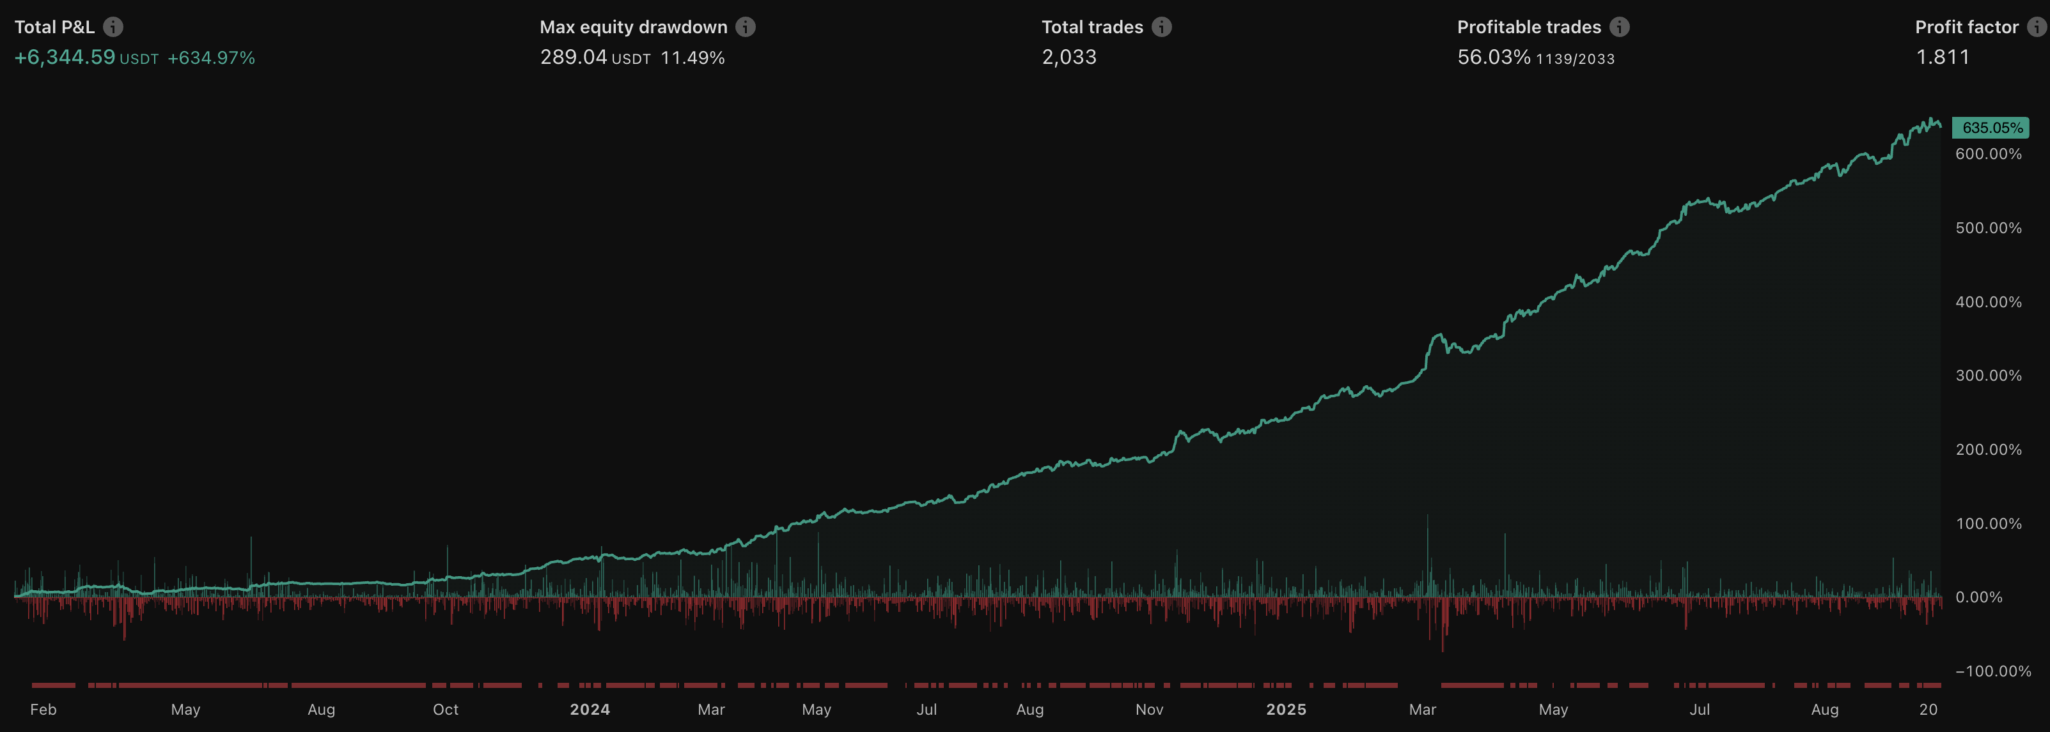Click the Profitable trades heading text

(1529, 27)
